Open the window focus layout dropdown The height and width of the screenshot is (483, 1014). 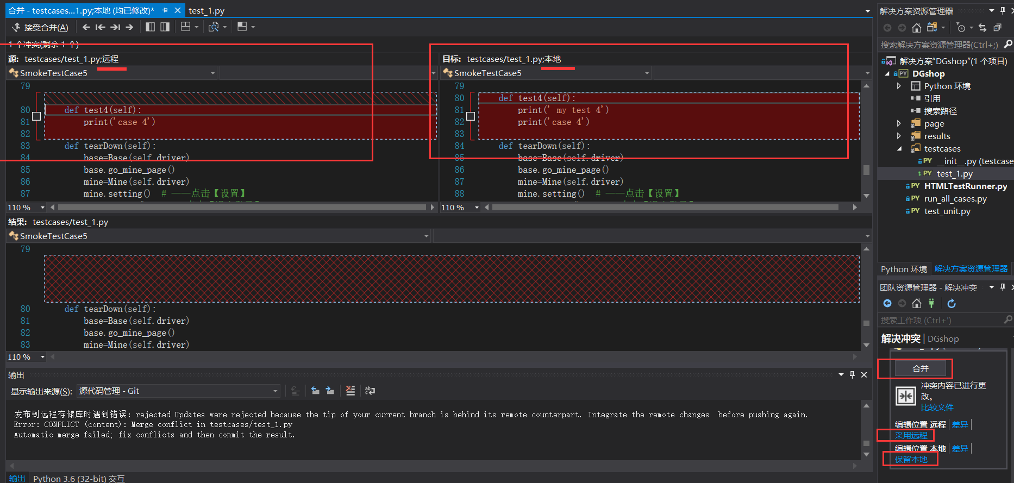coord(246,27)
